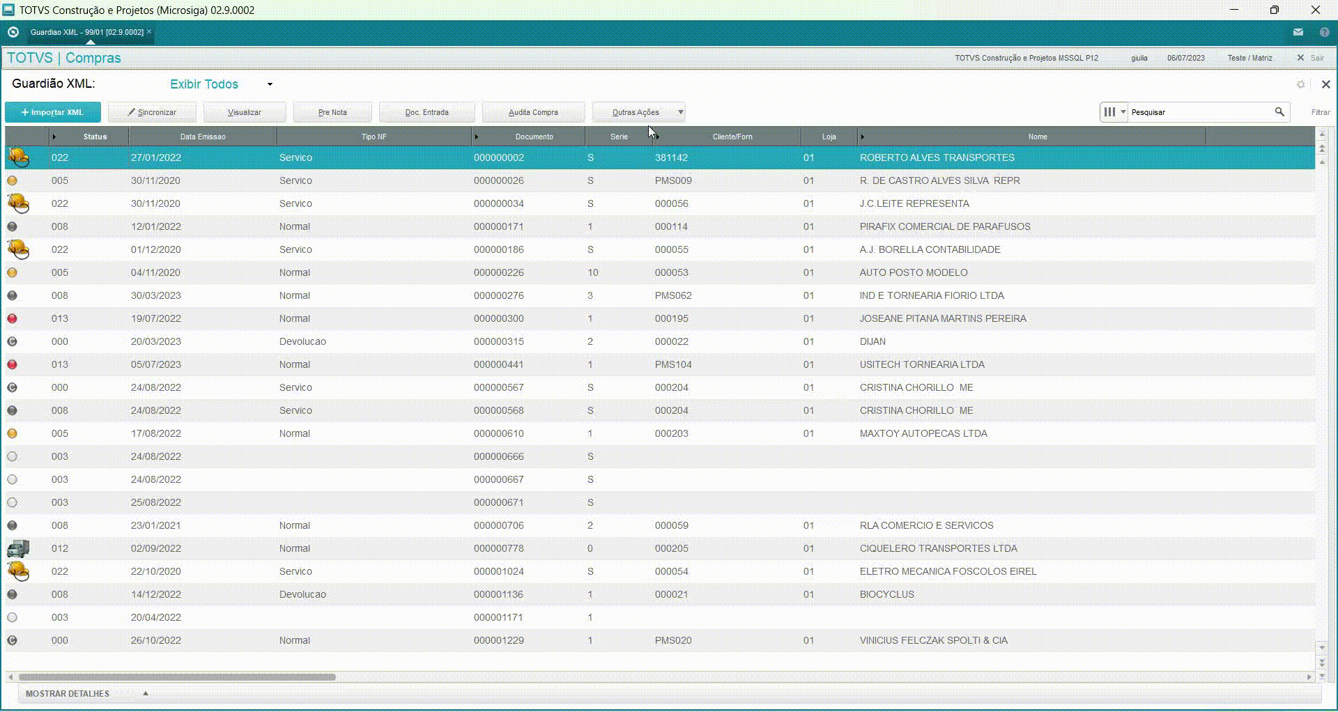Image resolution: width=1338 pixels, height=712 pixels.
Task: Click the Sair exit link
Action: tap(1316, 58)
